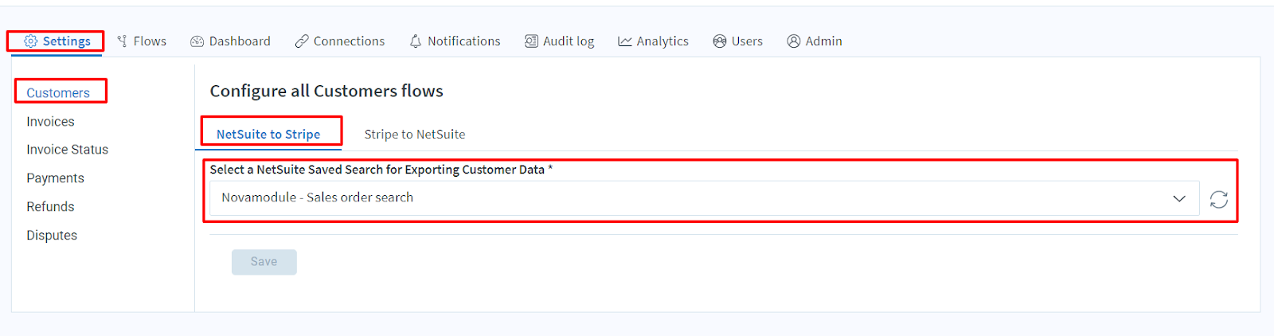Open Invoices in the sidebar
This screenshot has width=1274, height=336.
(50, 122)
